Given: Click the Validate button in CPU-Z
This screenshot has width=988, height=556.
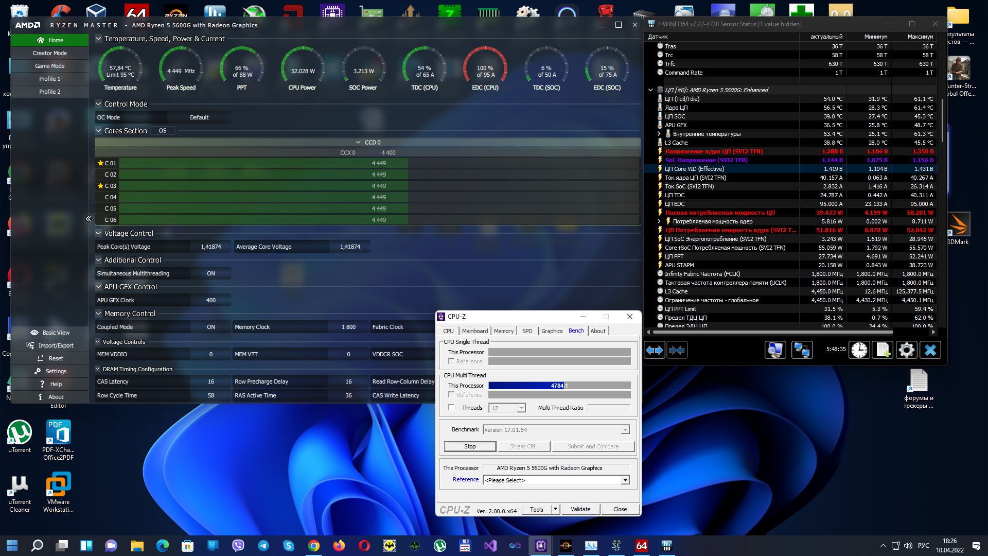Looking at the screenshot, I should tap(580, 509).
